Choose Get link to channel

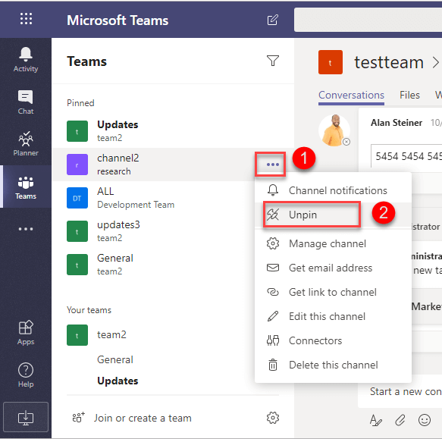coord(333,292)
